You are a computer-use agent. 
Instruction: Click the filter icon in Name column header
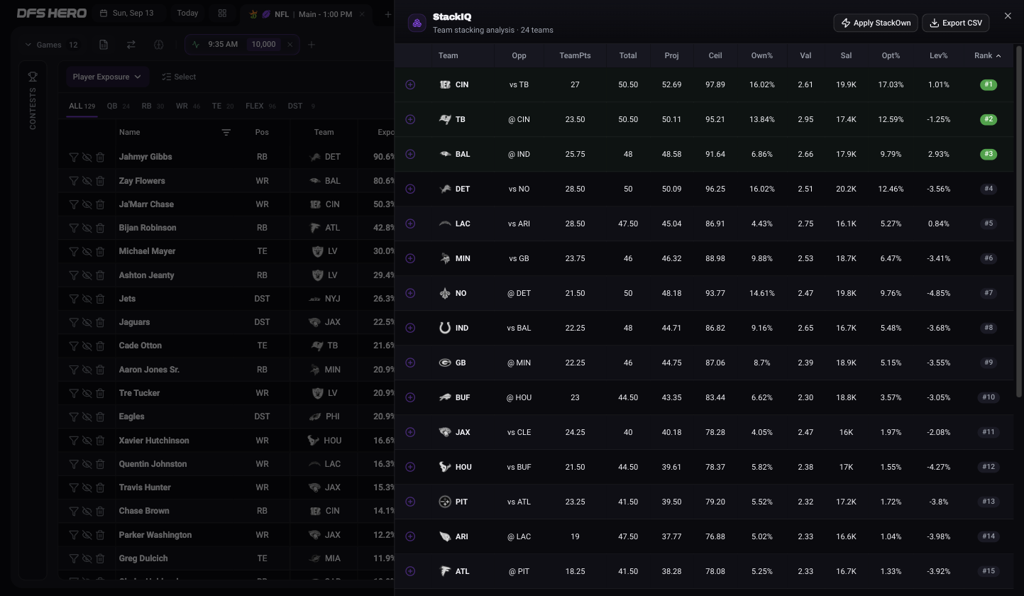pyautogui.click(x=226, y=132)
